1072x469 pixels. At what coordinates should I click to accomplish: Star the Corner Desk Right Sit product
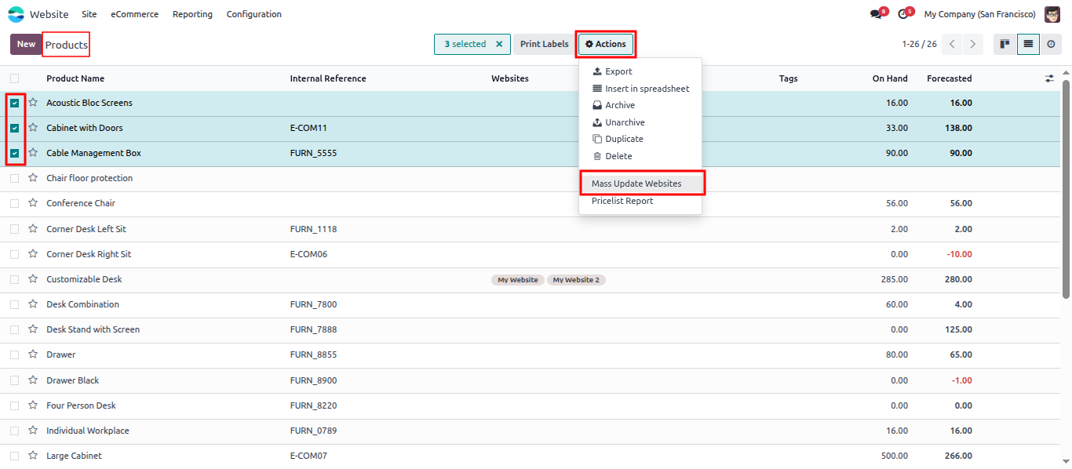tap(33, 254)
